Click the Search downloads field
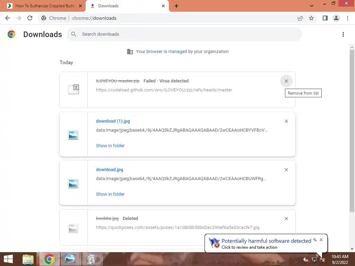The height and width of the screenshot is (266, 355). tap(184, 34)
